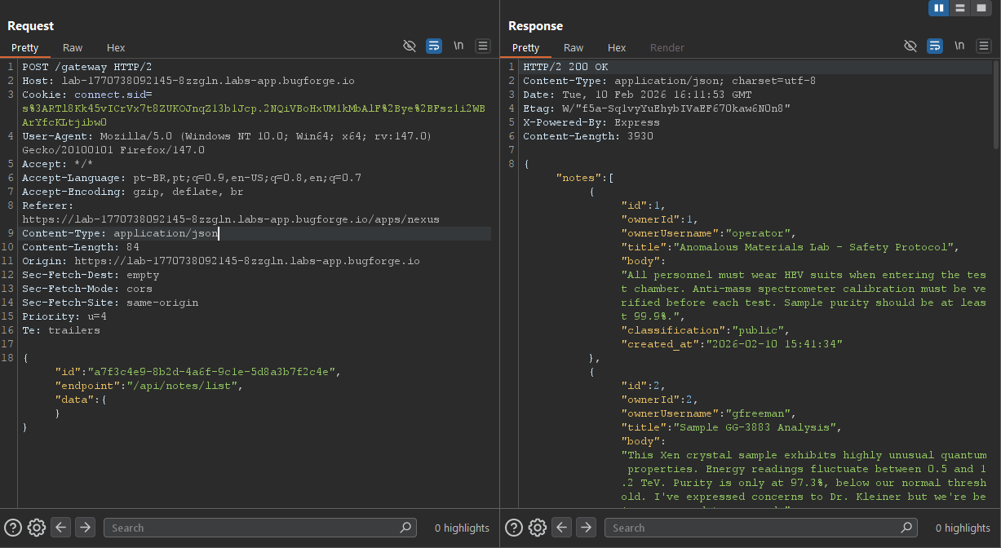This screenshot has height=548, width=1001.
Task: Switch Request panel to Raw tab
Action: 73,47
